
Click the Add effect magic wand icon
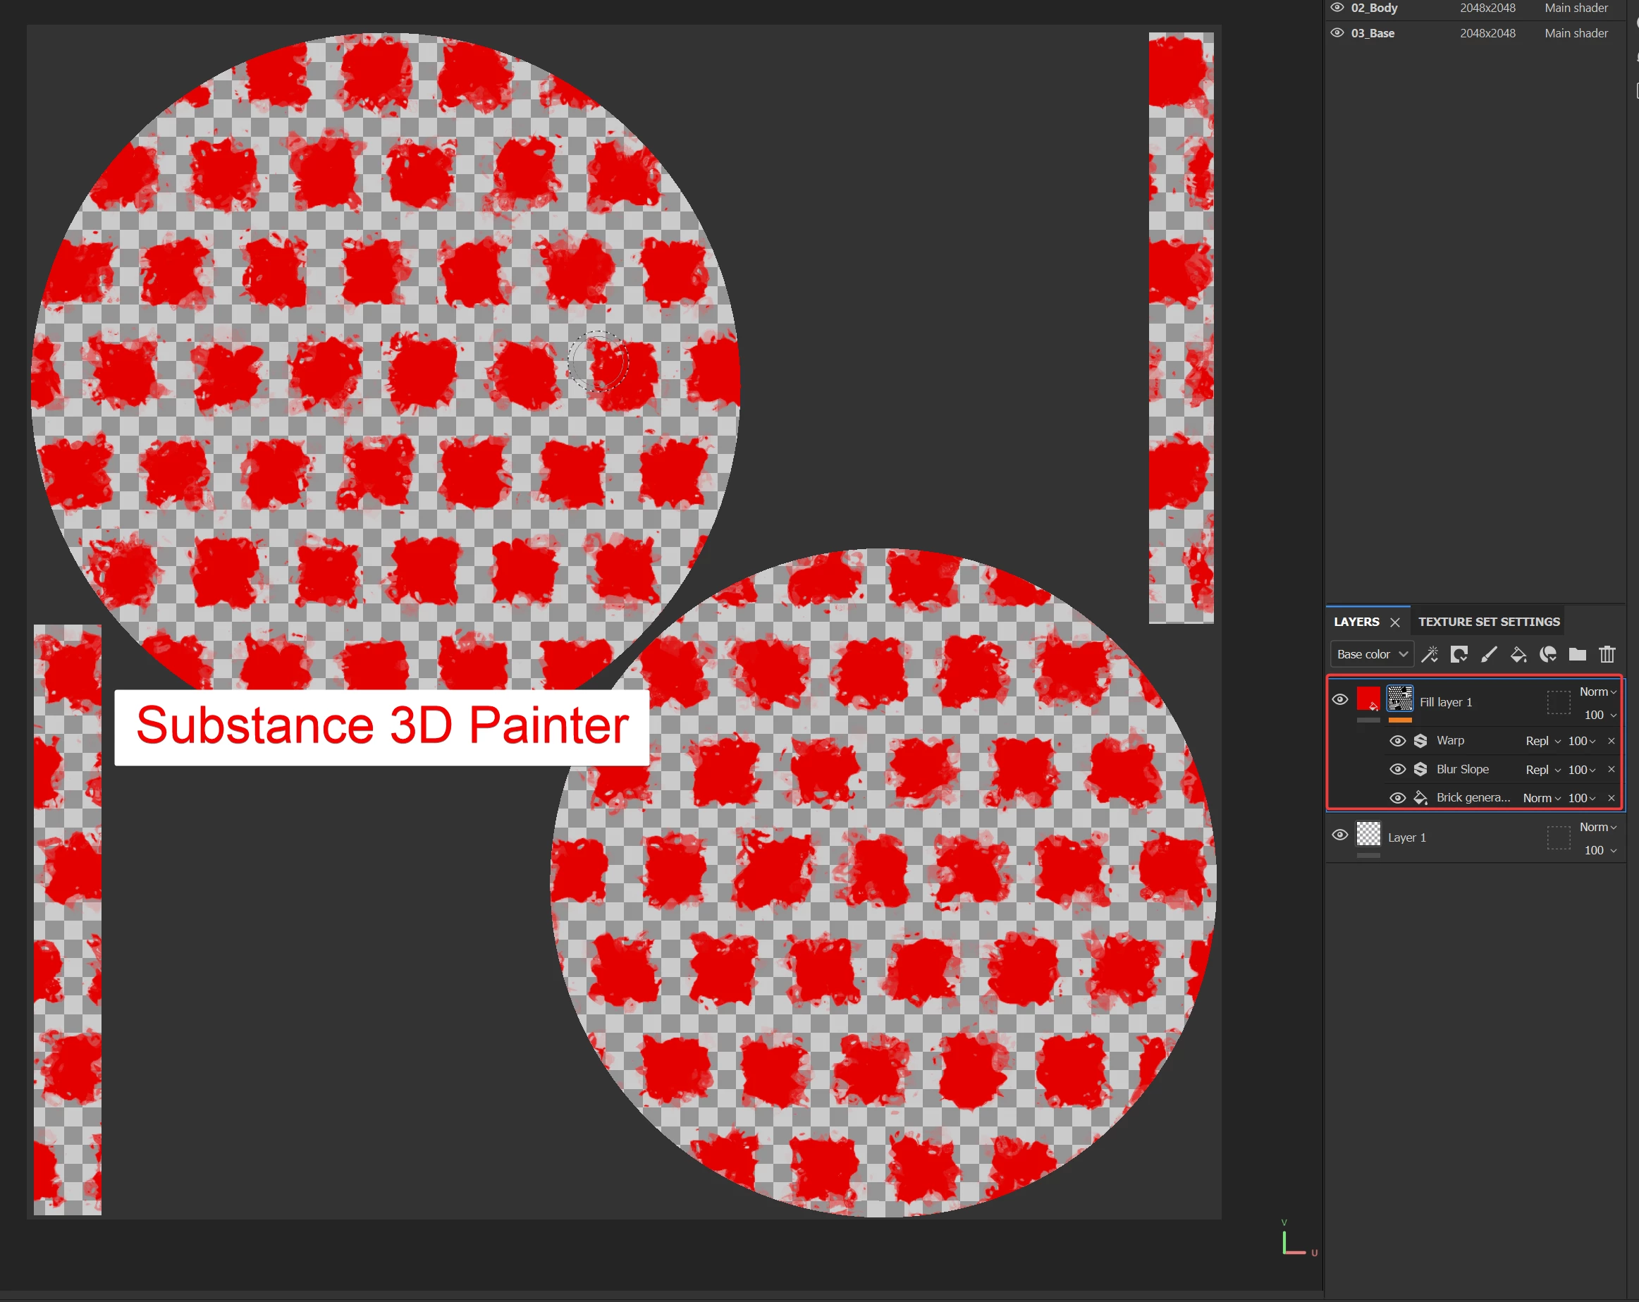click(1429, 654)
